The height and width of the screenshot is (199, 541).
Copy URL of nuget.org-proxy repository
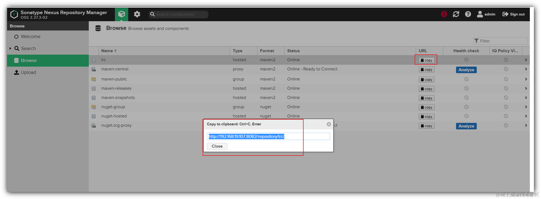pos(426,126)
